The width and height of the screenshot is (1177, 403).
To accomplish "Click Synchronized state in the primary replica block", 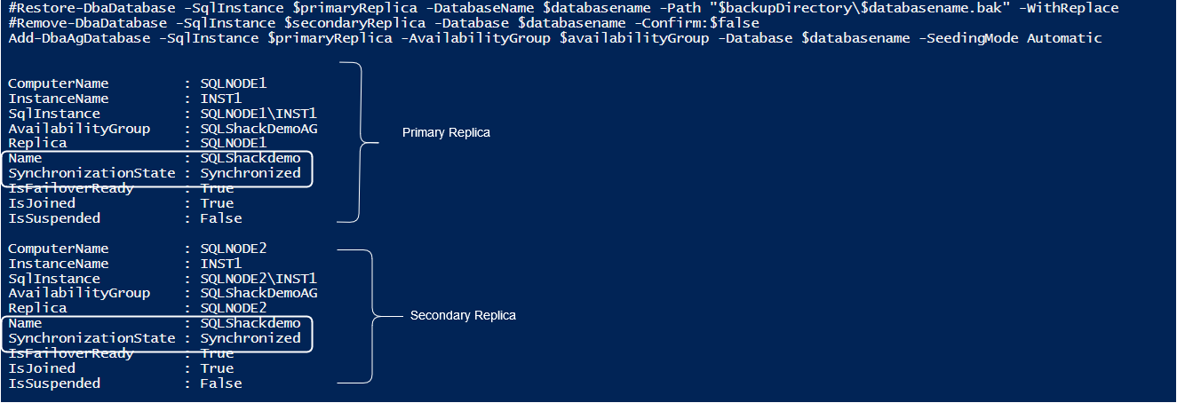I will point(251,173).
